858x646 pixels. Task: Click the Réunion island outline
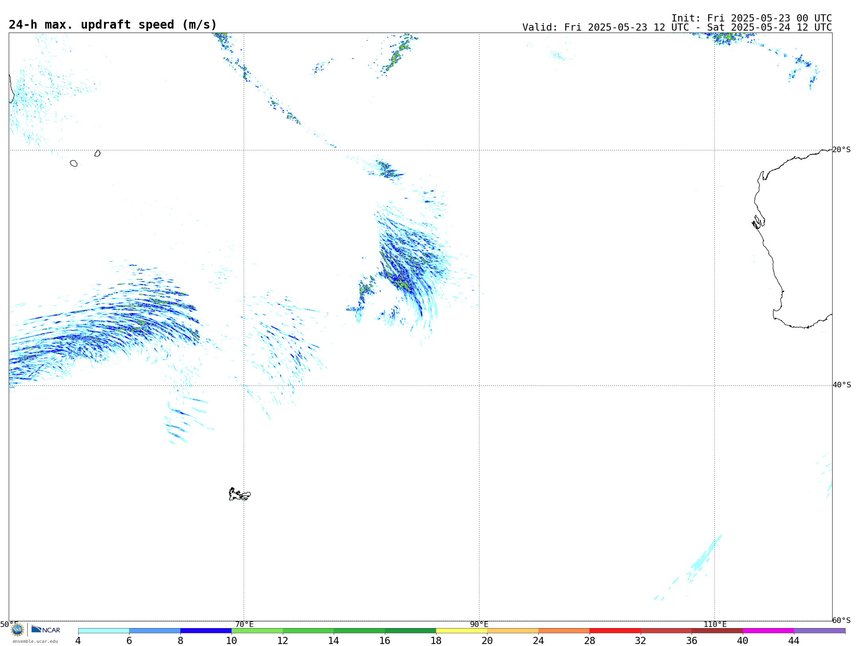73,163
